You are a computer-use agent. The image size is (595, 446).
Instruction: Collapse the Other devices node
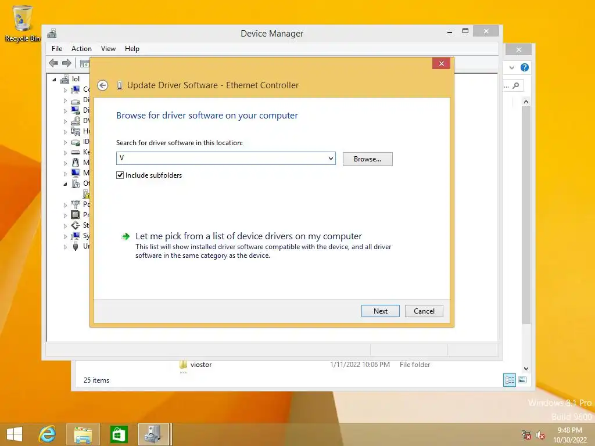pos(65,184)
